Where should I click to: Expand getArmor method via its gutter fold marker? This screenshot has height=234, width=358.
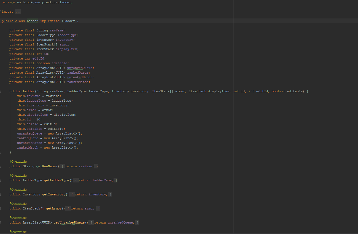[1, 208]
